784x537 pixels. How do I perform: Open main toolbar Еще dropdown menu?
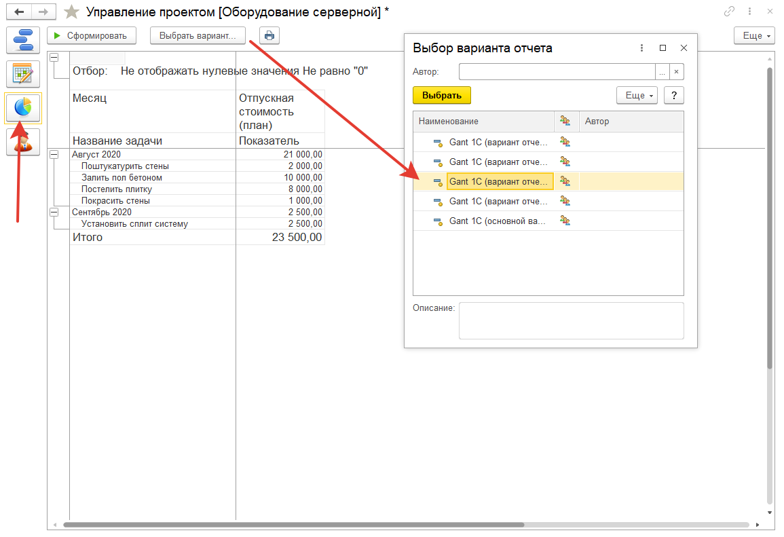[x=754, y=36]
